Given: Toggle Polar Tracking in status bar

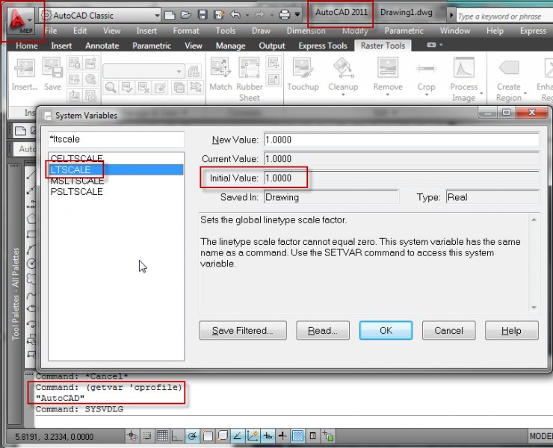Looking at the screenshot, I should click(192, 436).
